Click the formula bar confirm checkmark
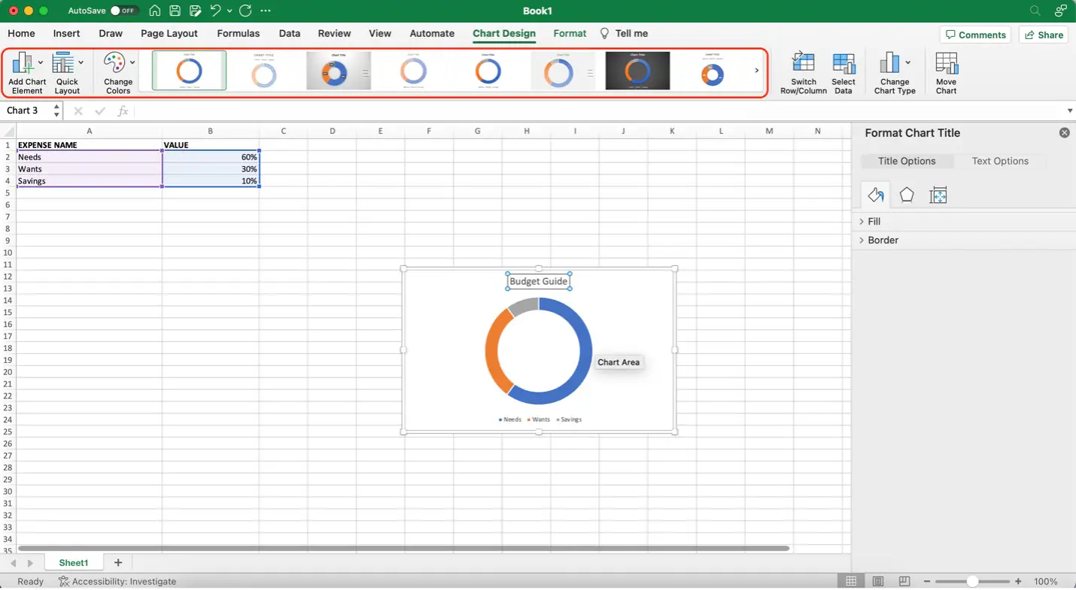The width and height of the screenshot is (1076, 590). [100, 110]
